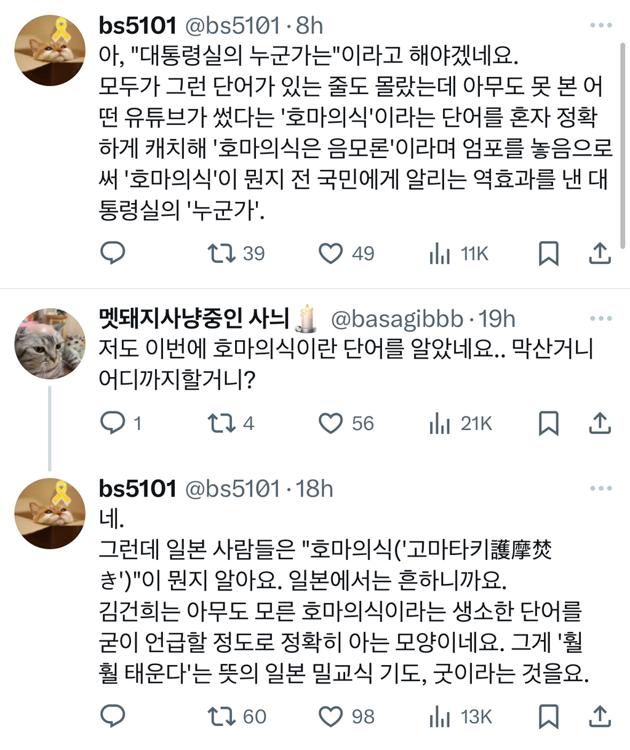Screen dimensions: 630x750
Task: Open more options on the 18h tweet
Action: (x=600, y=489)
